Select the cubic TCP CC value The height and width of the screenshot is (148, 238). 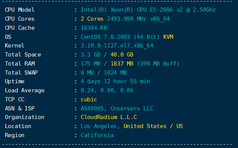point(89,99)
